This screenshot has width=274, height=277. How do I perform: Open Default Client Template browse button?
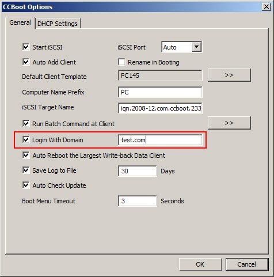(229, 75)
